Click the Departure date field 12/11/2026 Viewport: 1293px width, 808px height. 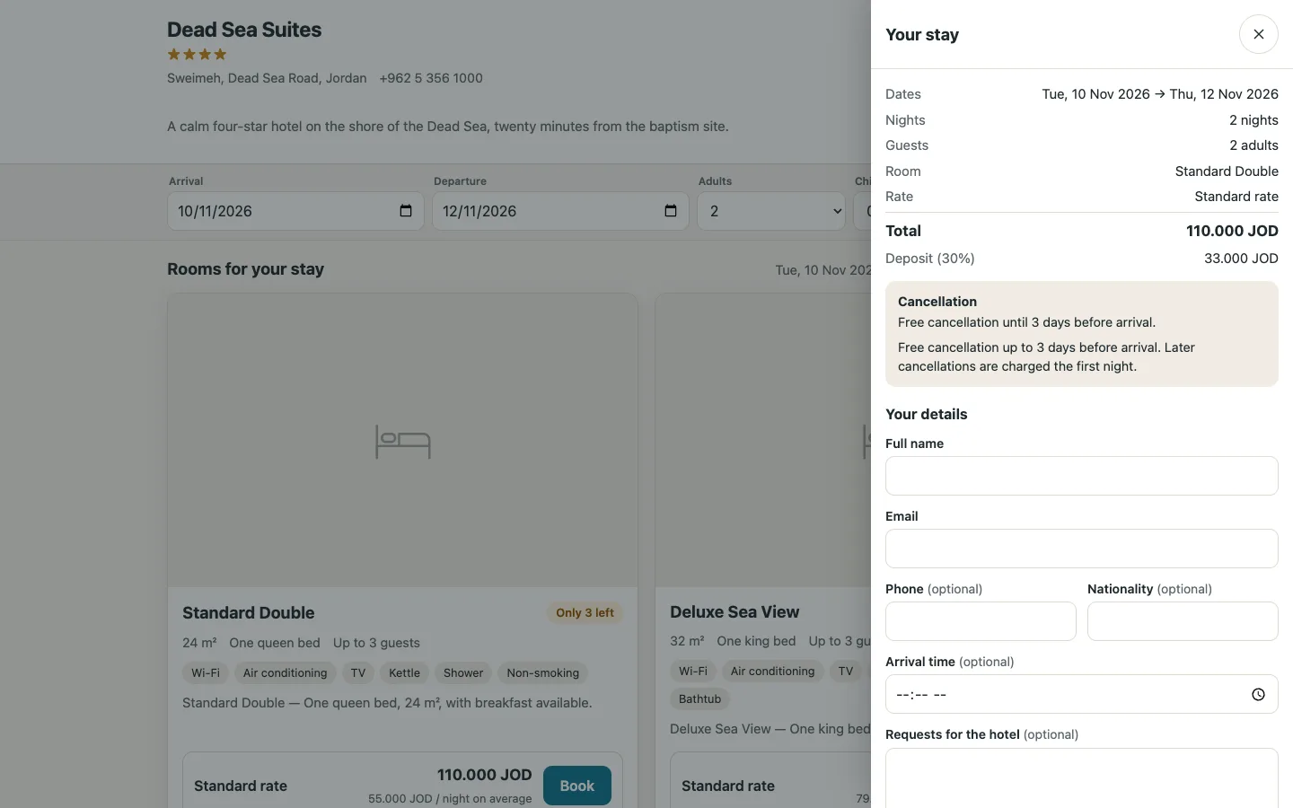coord(560,211)
